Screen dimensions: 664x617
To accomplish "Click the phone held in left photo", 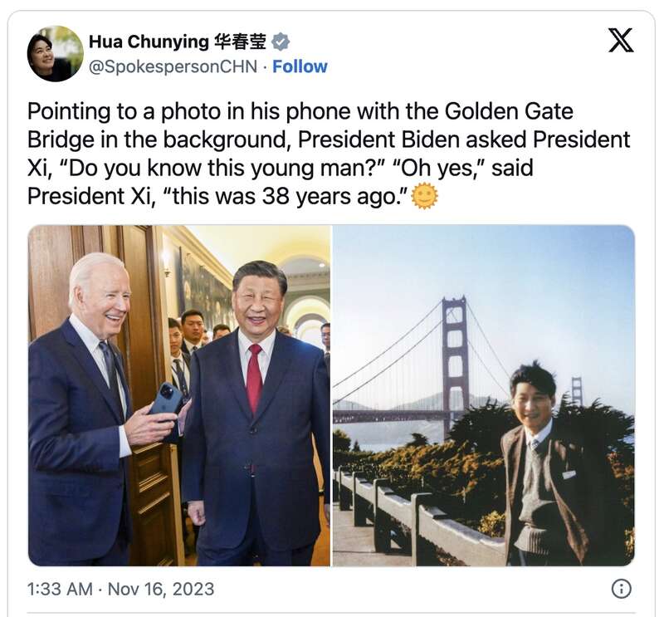I will click(166, 401).
